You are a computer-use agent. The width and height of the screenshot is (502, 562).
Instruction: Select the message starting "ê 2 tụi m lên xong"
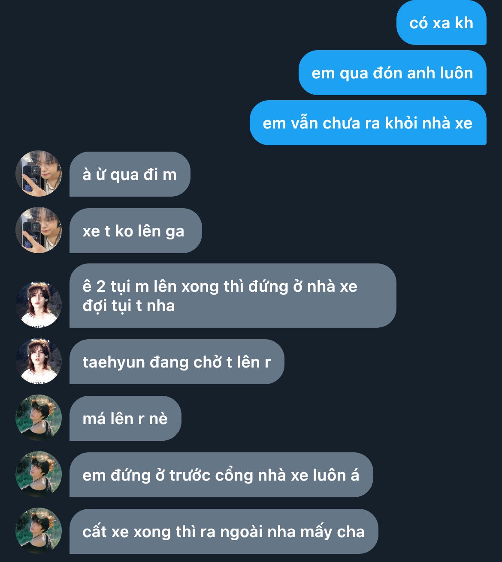[233, 296]
